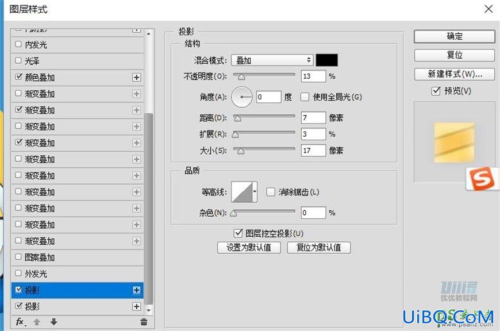Click the plus icon on the highlighted 投影 row
The height and width of the screenshot is (331, 500).
click(x=136, y=290)
